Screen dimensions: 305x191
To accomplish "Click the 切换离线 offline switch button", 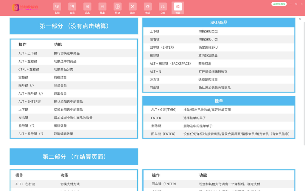I will [x=279, y=4].
